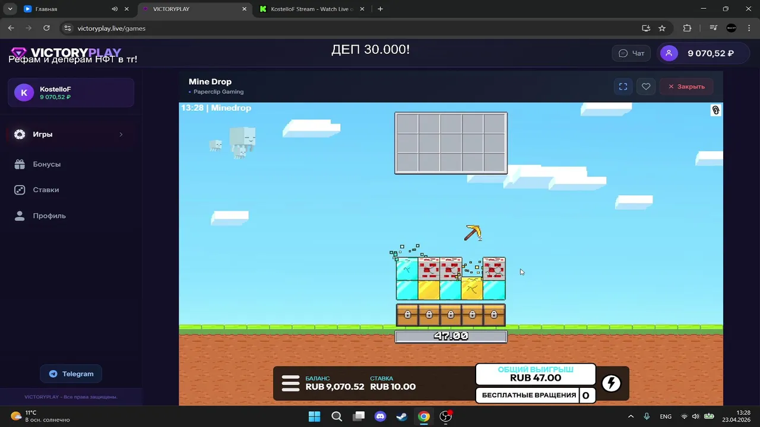Open Steam from the taskbar
The image size is (760, 427).
[x=402, y=416]
